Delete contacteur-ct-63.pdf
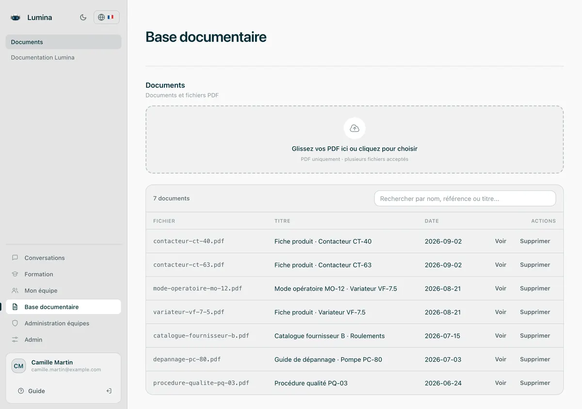The image size is (582, 409). [535, 265]
